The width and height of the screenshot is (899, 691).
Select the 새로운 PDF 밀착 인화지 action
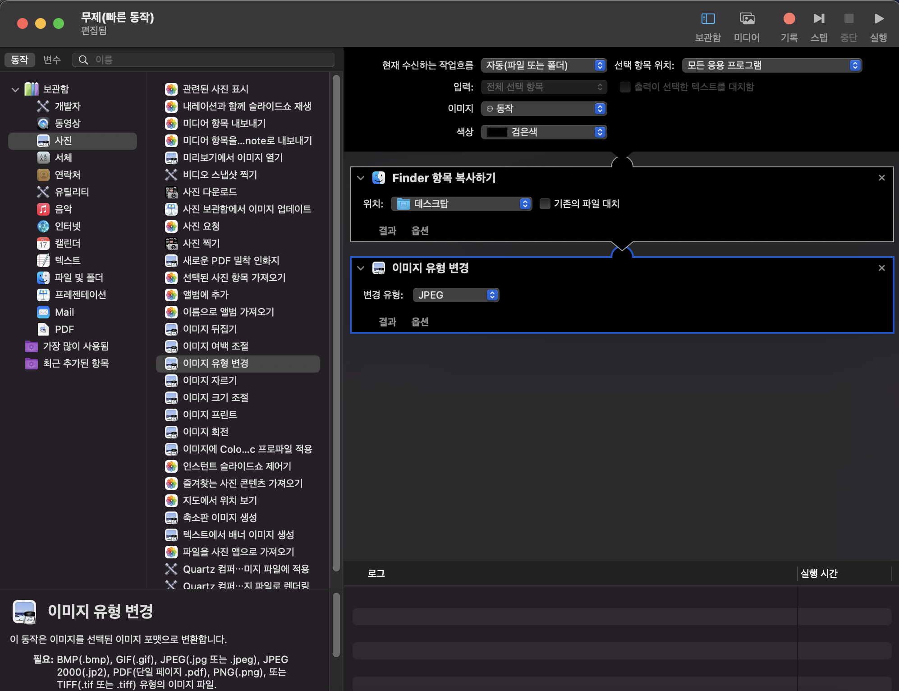point(238,261)
